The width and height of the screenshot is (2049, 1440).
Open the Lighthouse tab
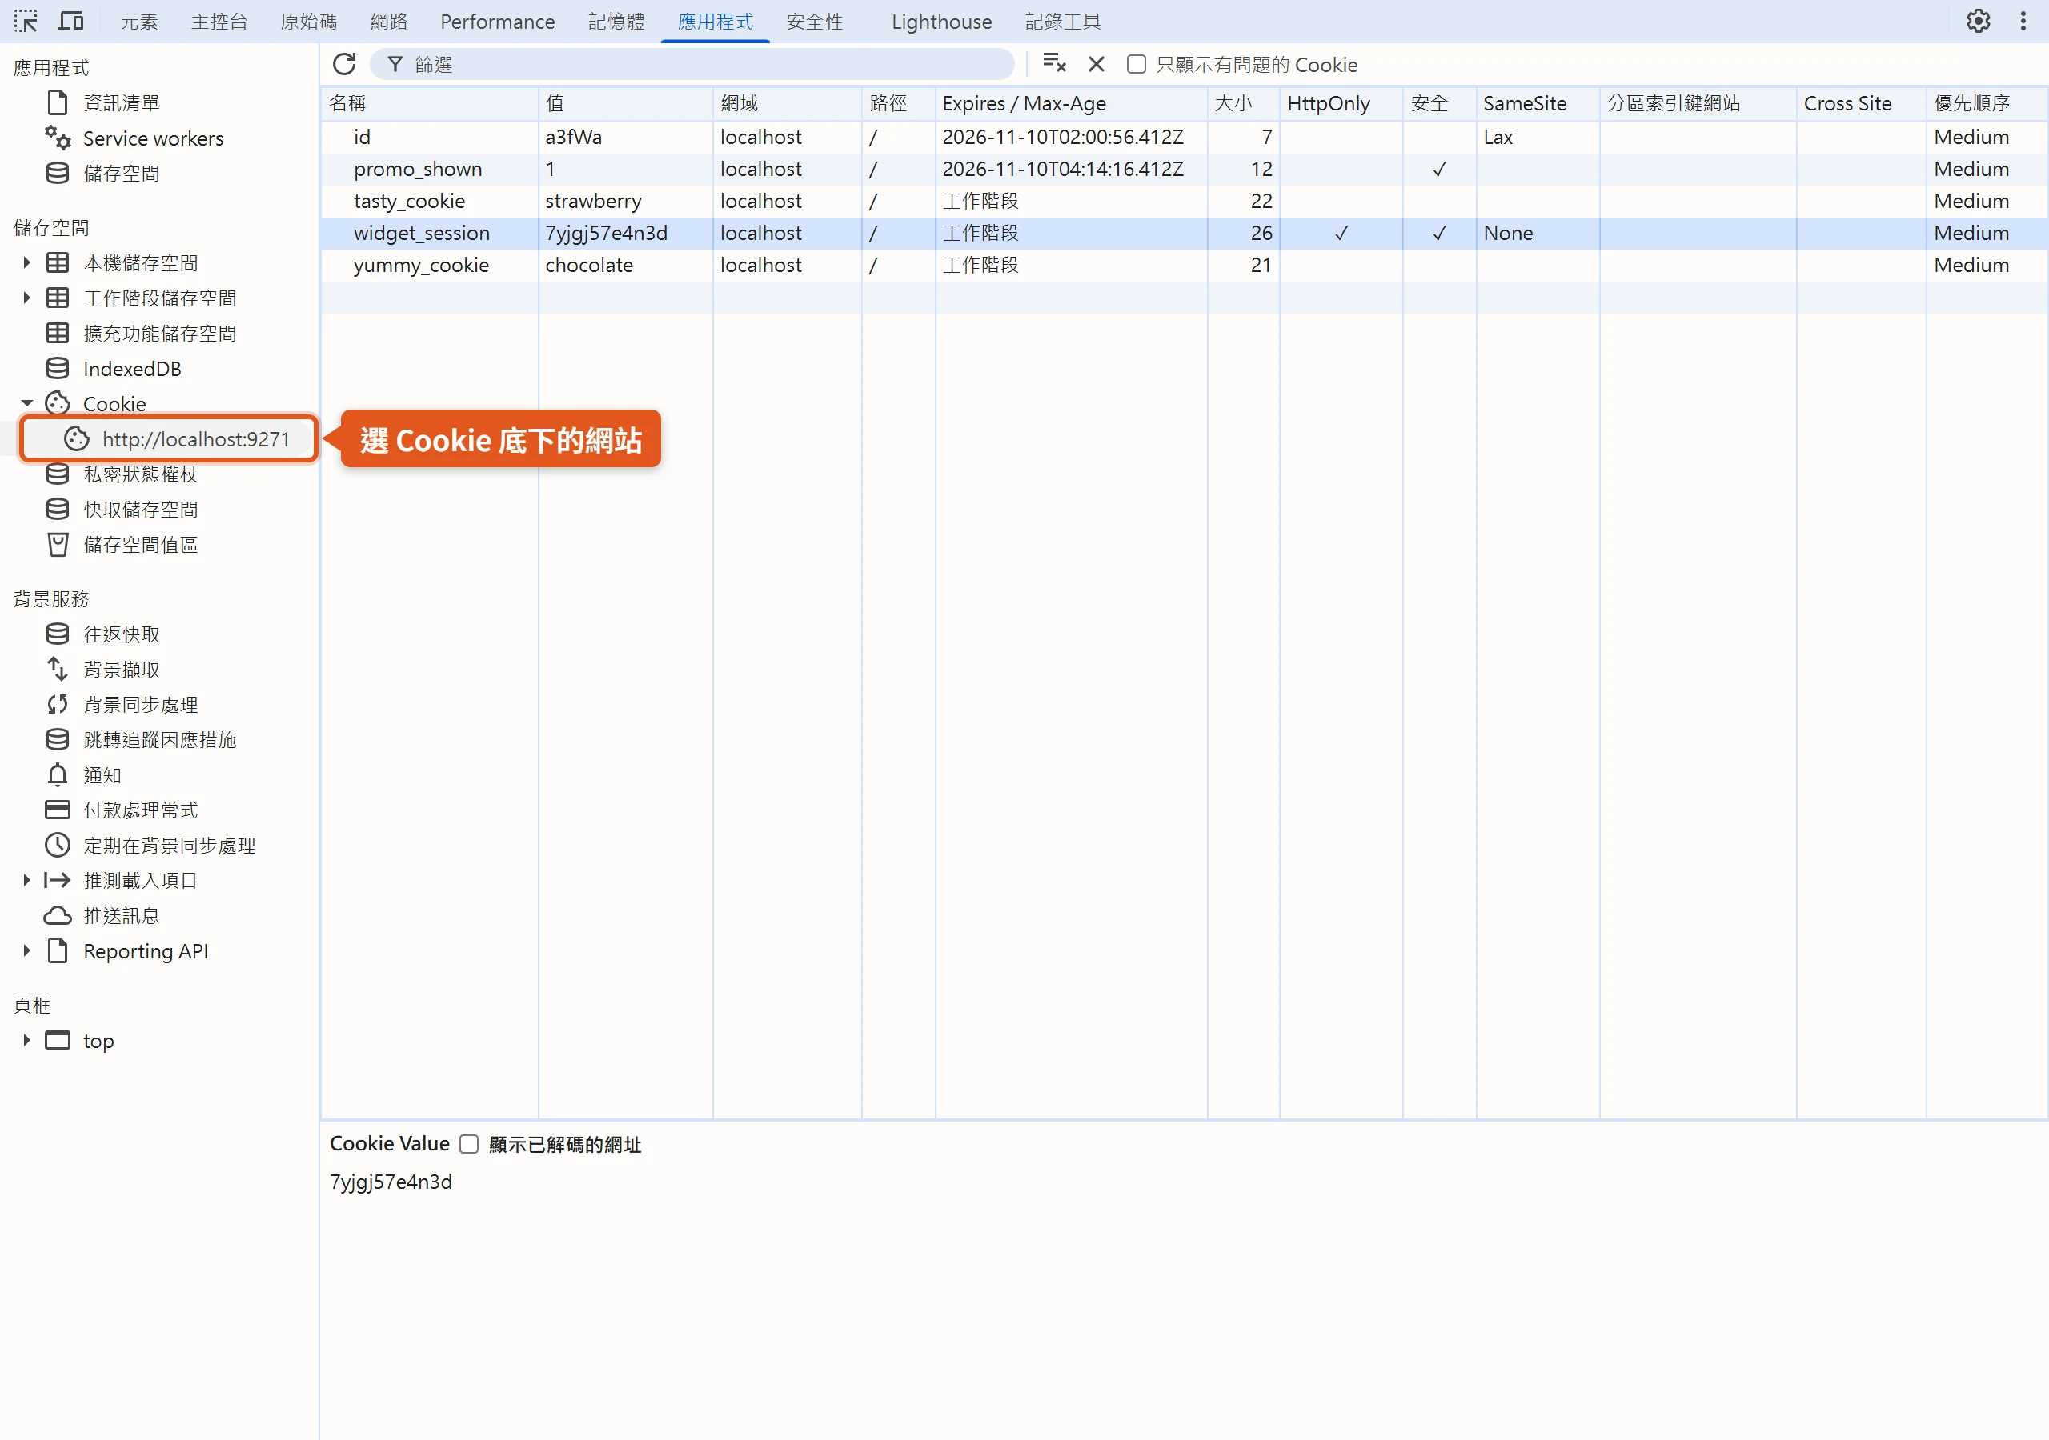pos(941,22)
